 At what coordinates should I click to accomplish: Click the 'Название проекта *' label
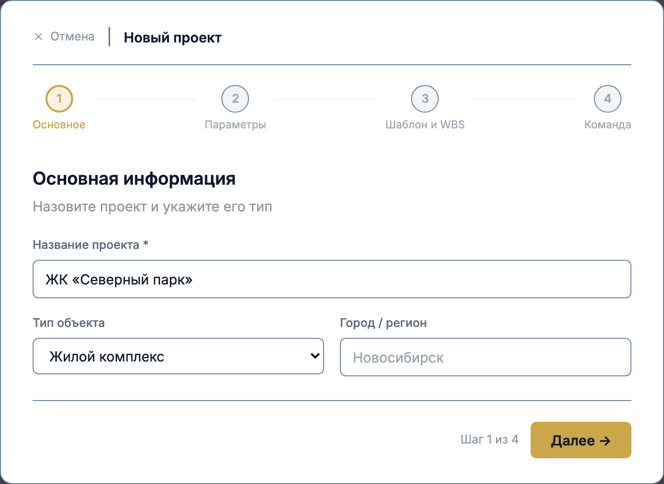(x=91, y=245)
